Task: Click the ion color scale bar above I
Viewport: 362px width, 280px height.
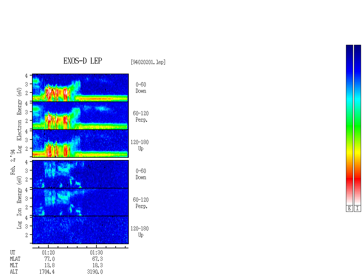Action: (358, 125)
